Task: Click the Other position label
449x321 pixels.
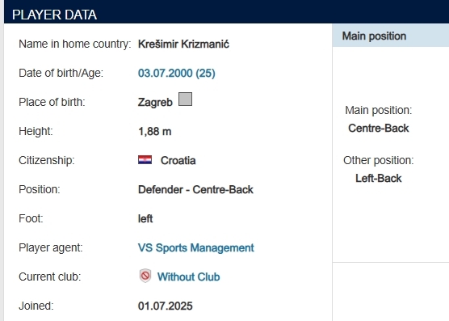Action: coord(379,160)
